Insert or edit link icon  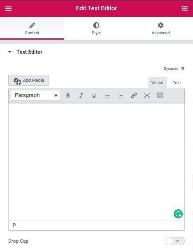[x=134, y=95]
